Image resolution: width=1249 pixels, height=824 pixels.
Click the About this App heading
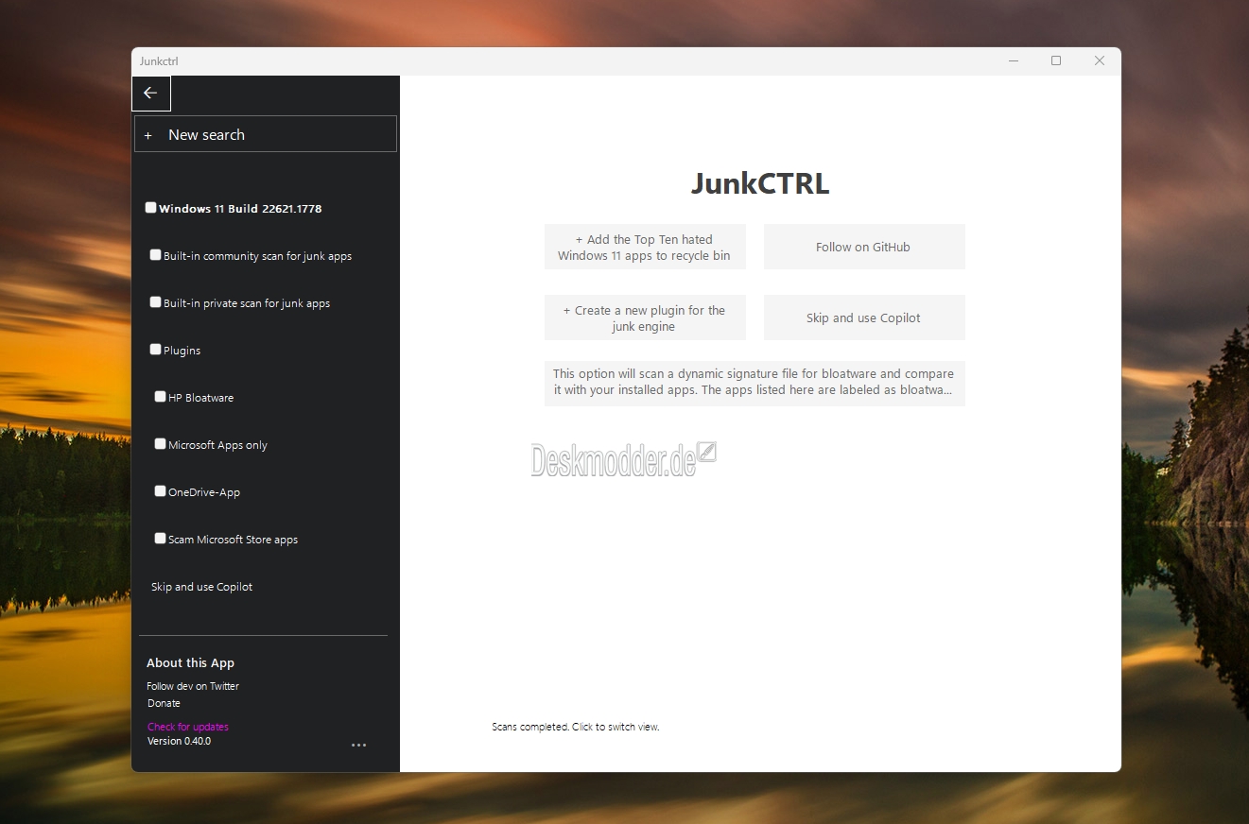190,663
